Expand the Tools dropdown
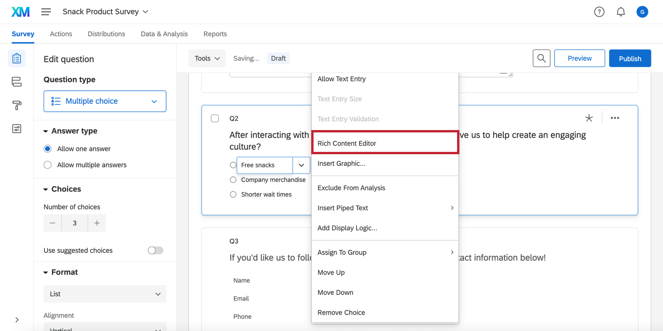 [207, 58]
